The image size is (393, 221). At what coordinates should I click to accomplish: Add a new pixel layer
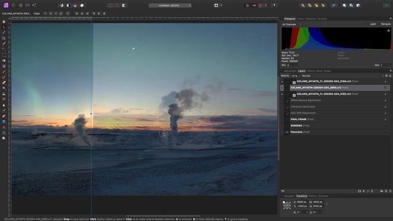pos(386,191)
